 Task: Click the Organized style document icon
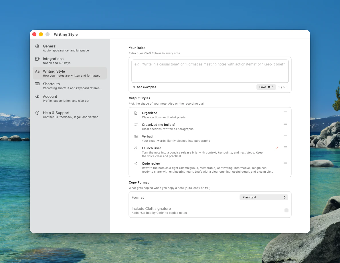[136, 113]
